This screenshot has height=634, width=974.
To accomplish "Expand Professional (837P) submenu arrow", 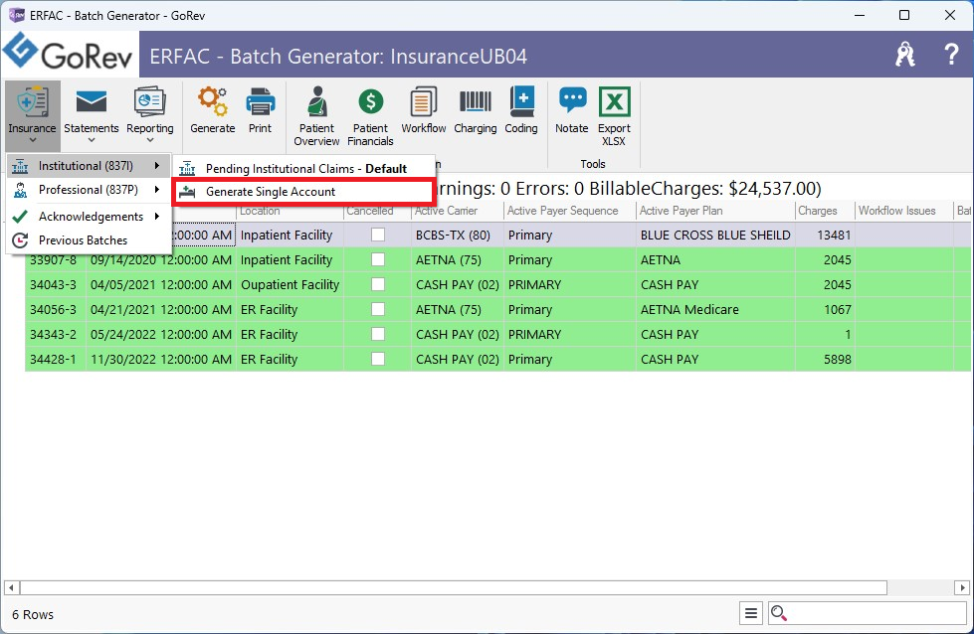I will coord(157,189).
